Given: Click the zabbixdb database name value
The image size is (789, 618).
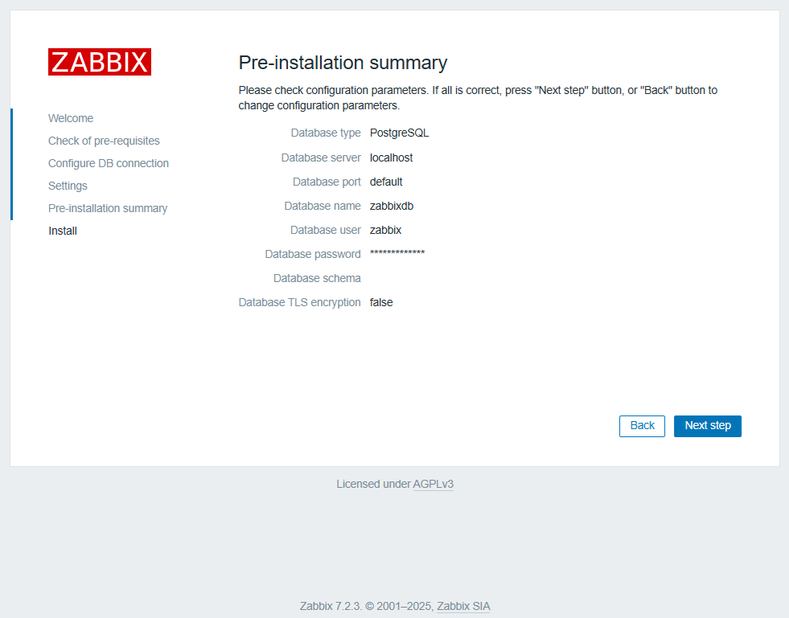Looking at the screenshot, I should [392, 207].
